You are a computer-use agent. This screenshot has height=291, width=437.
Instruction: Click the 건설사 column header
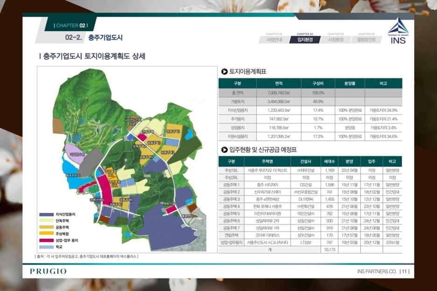click(306, 161)
